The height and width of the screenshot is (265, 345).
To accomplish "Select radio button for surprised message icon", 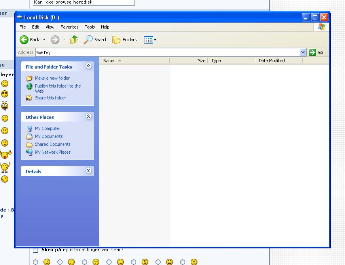I will pyautogui.click(x=134, y=262).
